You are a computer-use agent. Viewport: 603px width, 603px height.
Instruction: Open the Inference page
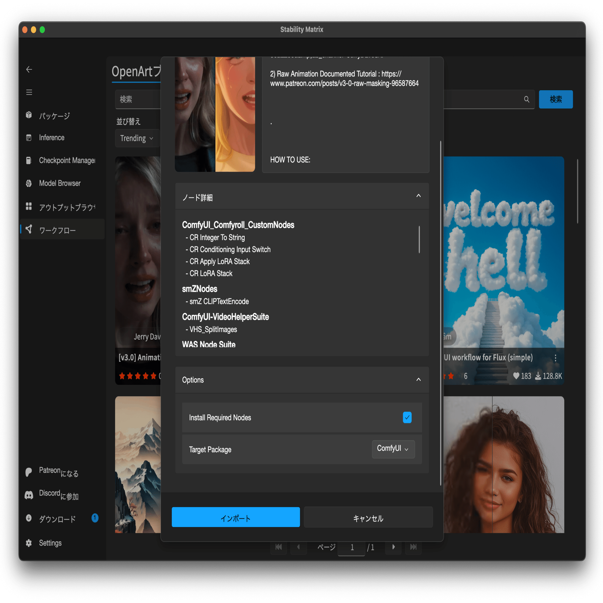(x=52, y=138)
